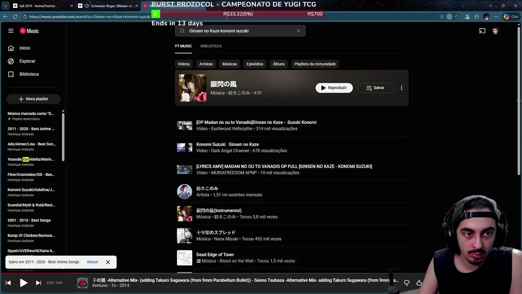Open Ado/Aimer/Lisa - Best Songs playlist
The width and height of the screenshot is (522, 294).
[x=31, y=147]
